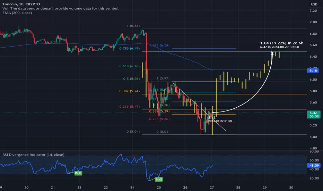
Task: Select the 1.618 (6.54) Fibonacci extension label
Action: 159,45
